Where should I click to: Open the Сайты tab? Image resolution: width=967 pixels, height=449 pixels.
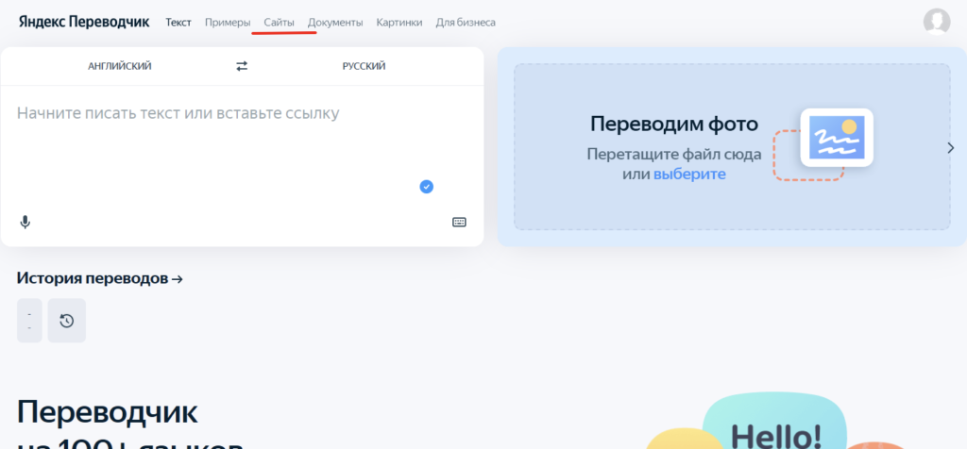point(280,23)
